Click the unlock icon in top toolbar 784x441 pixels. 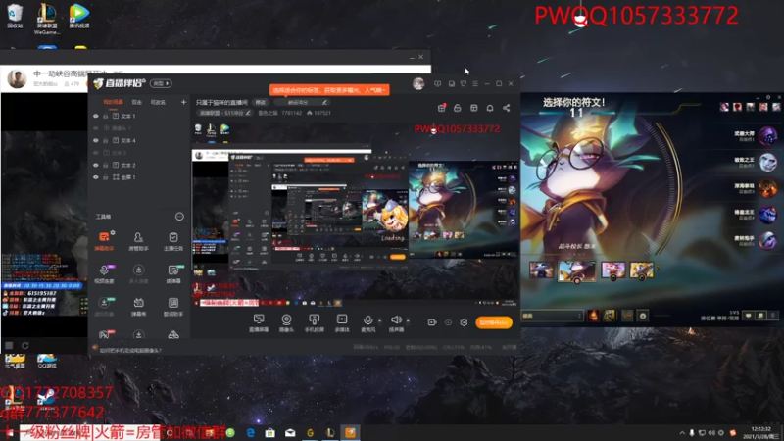[457, 108]
